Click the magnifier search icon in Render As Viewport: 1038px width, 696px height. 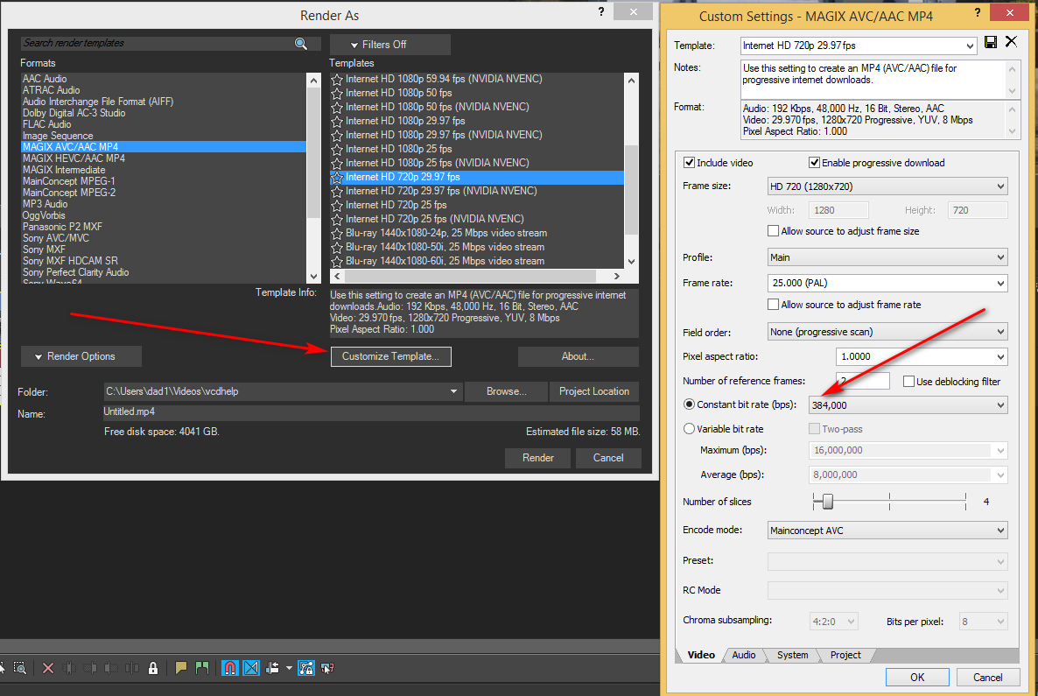301,43
